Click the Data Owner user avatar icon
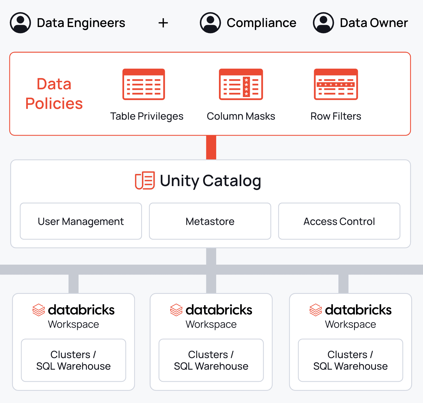This screenshot has height=403, width=423. point(323,23)
